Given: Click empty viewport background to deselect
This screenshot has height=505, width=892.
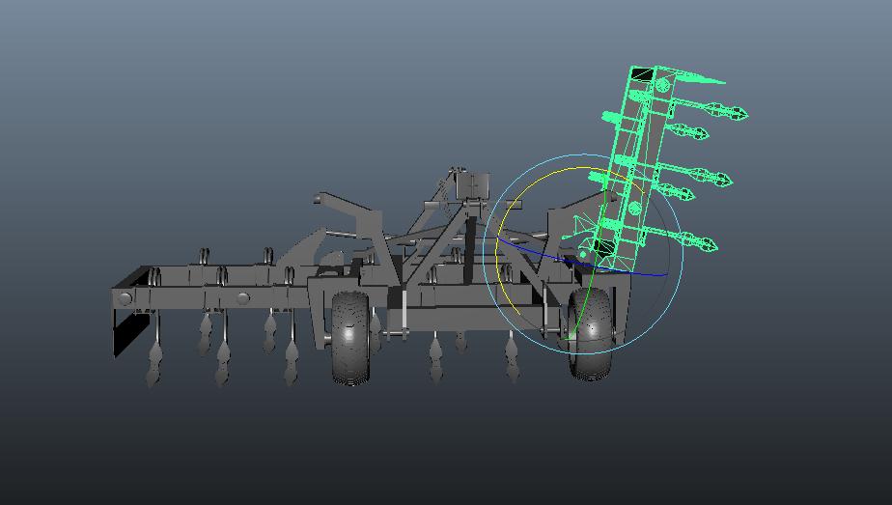Looking at the screenshot, I should pos(145,97).
